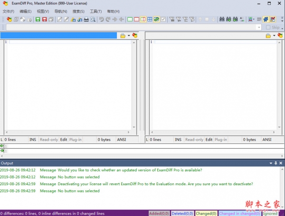Viewport: 285px width, 216px height.
Task: Click the red Save file icon
Action: (44, 19)
